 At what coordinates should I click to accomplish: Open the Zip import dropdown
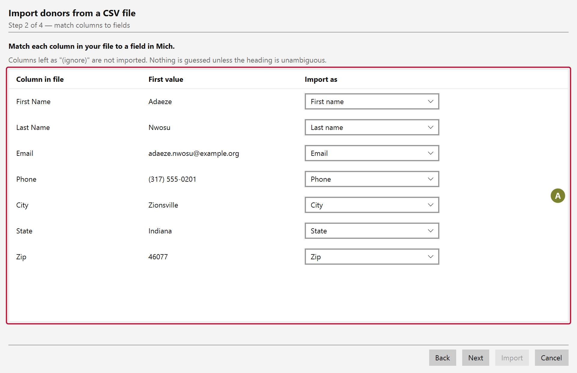[372, 257]
